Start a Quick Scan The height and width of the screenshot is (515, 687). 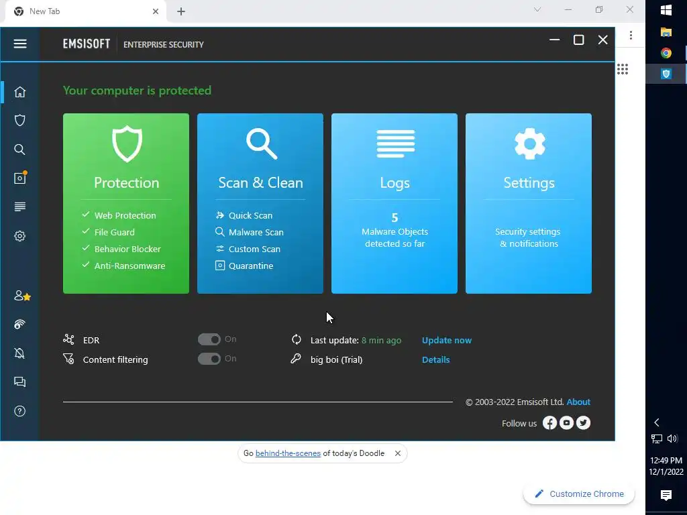point(250,215)
